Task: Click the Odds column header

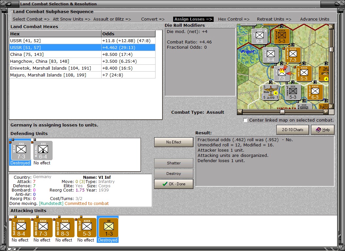Action: coord(128,34)
